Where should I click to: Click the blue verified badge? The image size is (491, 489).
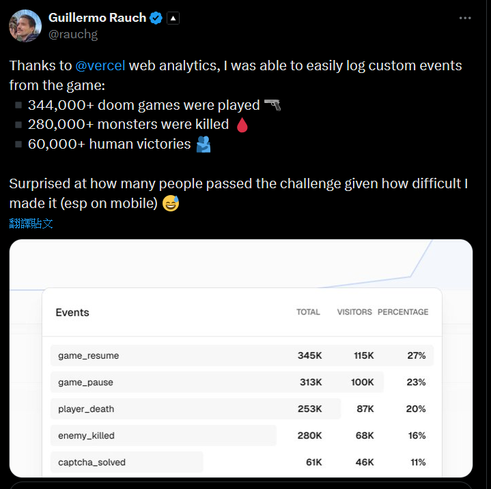[x=156, y=18]
